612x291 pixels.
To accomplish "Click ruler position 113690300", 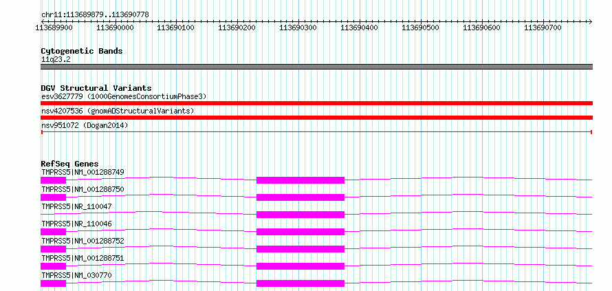I will coord(298,28).
